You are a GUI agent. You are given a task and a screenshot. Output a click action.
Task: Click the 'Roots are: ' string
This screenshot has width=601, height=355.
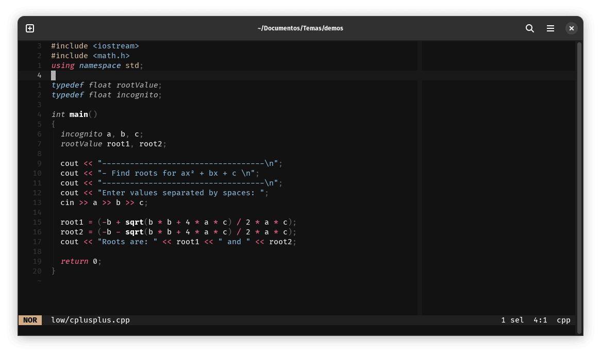click(128, 242)
